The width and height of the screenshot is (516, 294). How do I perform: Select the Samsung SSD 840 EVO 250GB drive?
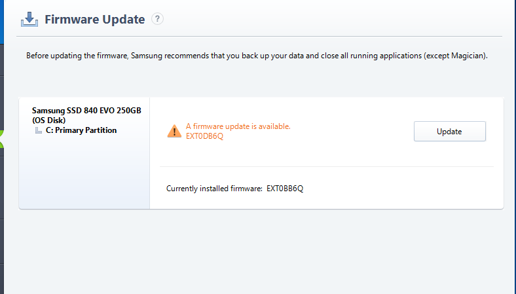click(86, 110)
